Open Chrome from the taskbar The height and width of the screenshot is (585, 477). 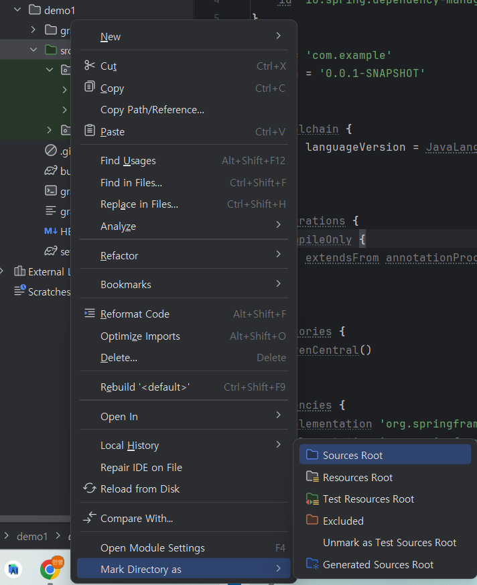[x=51, y=568]
